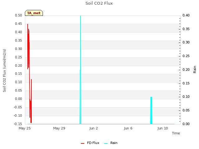The height and width of the screenshot is (149, 199).
Task: Click the Soil CO2 Flux chart title
Action: tap(99, 3)
